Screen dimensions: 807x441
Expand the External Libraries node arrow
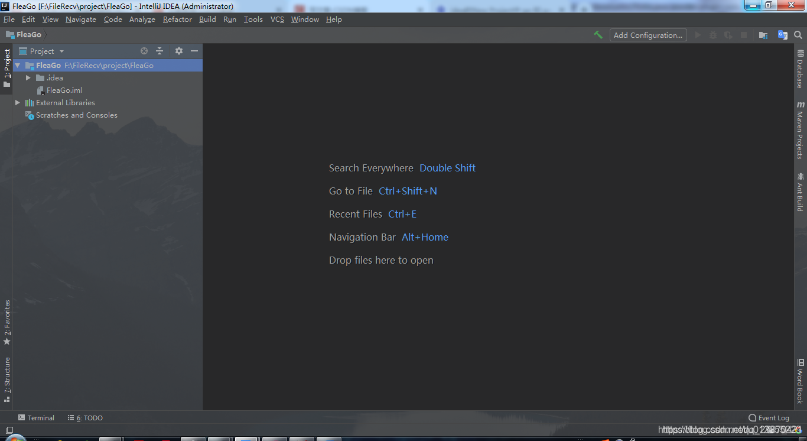point(18,103)
